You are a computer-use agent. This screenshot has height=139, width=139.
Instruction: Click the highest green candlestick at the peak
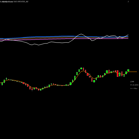(81, 68)
